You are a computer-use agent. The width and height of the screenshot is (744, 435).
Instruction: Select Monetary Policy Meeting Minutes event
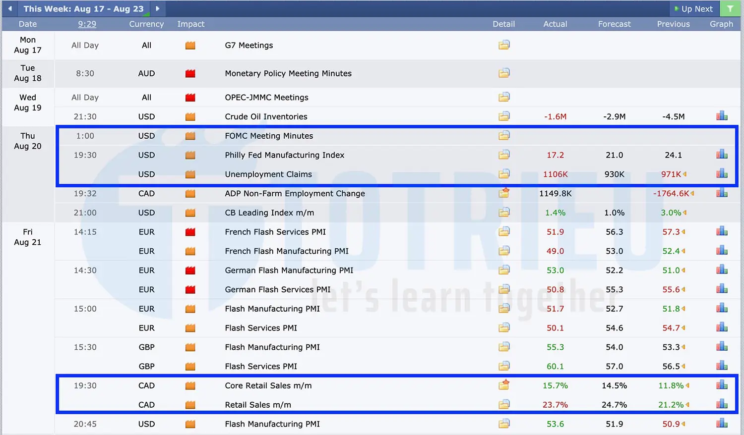[x=288, y=73]
